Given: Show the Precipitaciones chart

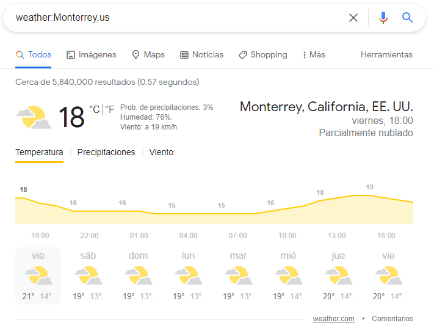Looking at the screenshot, I should tap(106, 152).
